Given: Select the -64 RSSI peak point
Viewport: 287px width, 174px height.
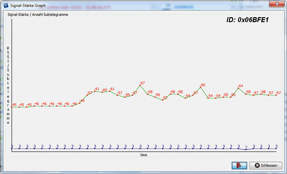Looking at the screenshot, I should point(238,88).
